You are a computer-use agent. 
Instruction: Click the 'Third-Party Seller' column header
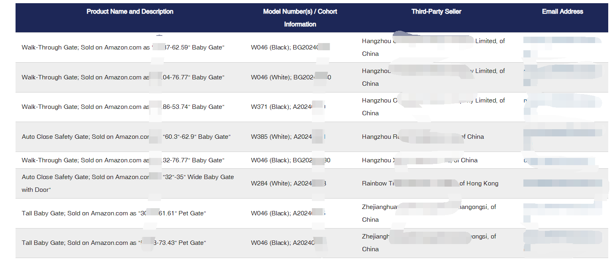pos(436,12)
